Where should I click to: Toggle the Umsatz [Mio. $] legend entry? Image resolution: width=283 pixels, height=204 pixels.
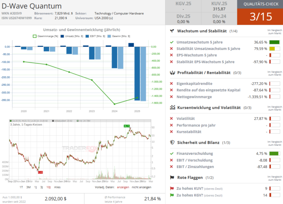(72, 36)
